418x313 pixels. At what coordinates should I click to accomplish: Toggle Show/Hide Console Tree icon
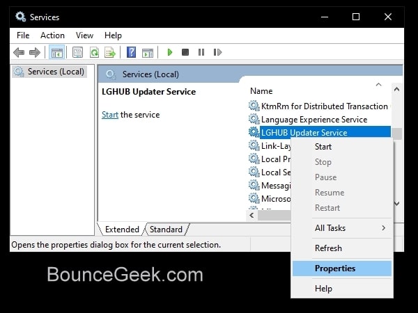[57, 52]
